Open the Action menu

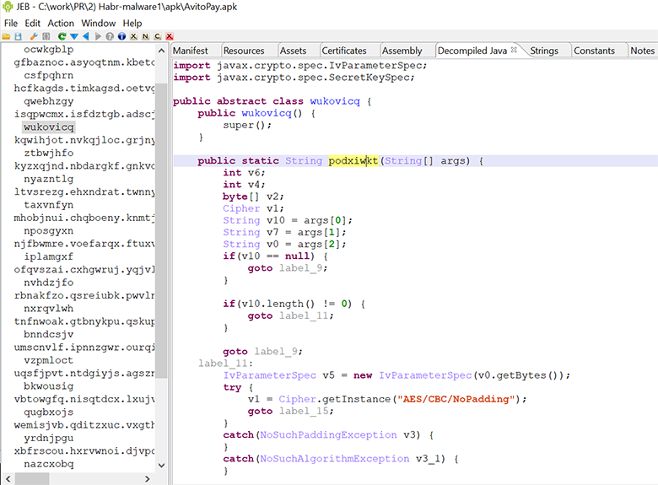click(61, 23)
